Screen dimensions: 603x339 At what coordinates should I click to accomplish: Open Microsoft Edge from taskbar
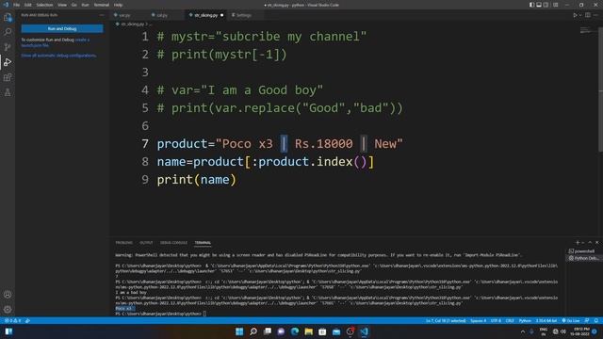[295, 331]
